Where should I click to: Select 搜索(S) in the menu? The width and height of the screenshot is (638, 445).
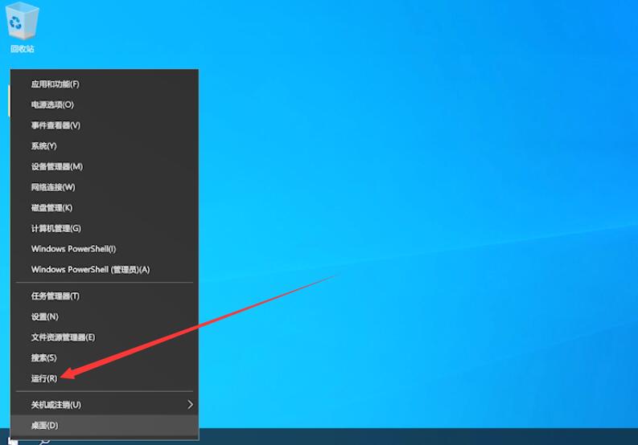[105, 358]
